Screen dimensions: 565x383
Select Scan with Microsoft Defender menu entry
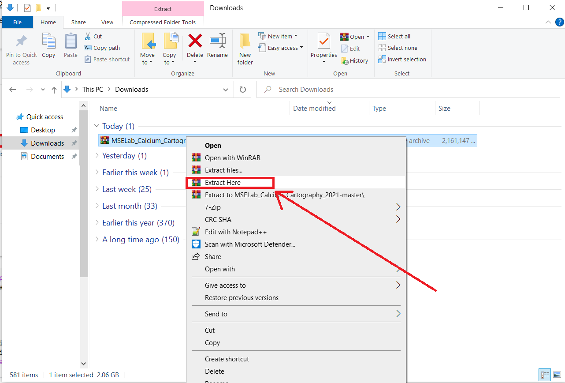click(x=249, y=244)
